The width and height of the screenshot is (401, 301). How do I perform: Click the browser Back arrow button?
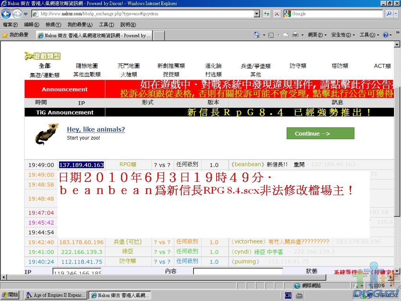click(x=6, y=14)
